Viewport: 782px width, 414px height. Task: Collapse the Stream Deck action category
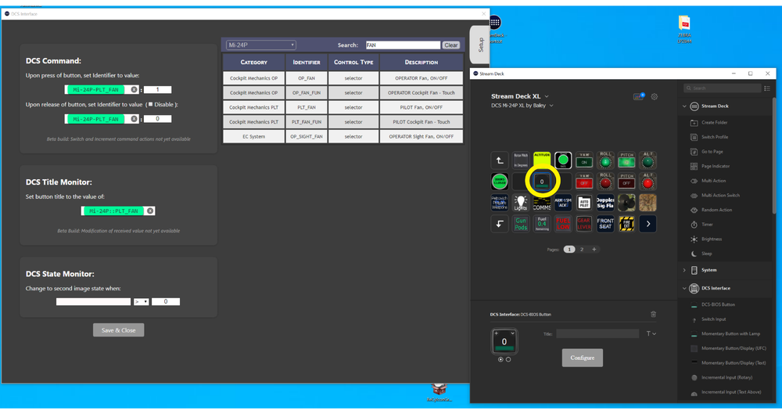click(684, 106)
